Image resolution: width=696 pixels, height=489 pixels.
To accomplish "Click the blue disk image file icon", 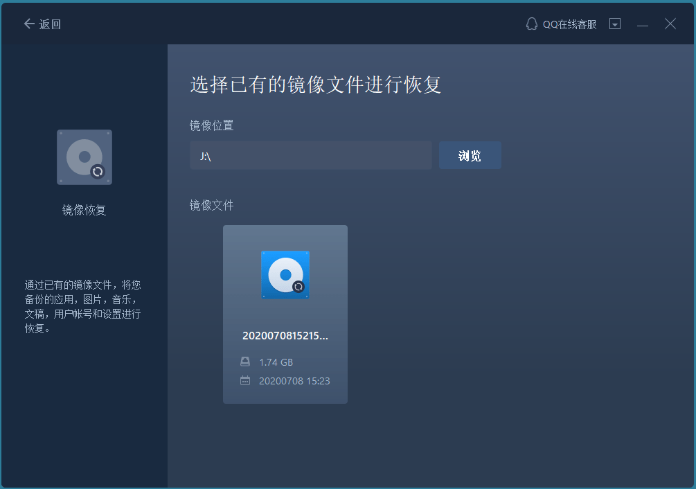I will 285,275.
